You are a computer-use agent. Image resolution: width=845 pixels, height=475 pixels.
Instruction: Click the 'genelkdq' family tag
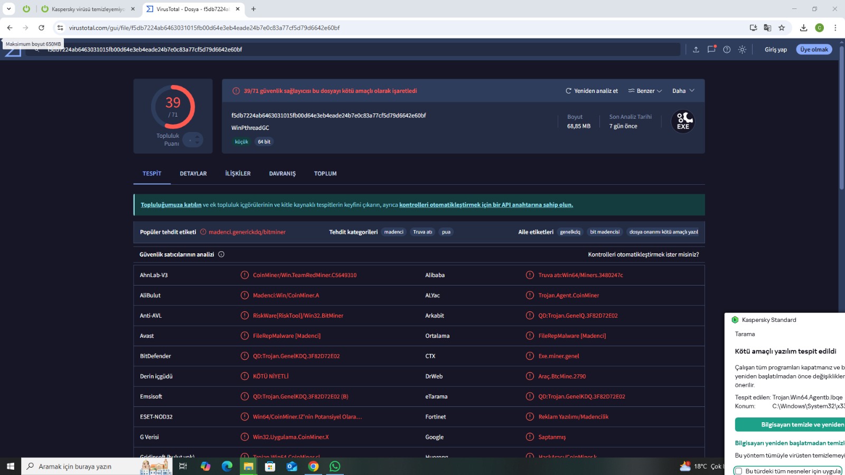[x=570, y=232]
